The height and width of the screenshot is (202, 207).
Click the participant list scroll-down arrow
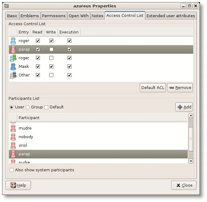pyautogui.click(x=191, y=161)
